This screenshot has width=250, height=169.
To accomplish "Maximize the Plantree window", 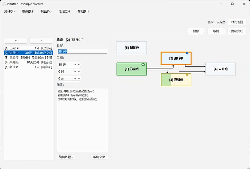I will point(232,4).
